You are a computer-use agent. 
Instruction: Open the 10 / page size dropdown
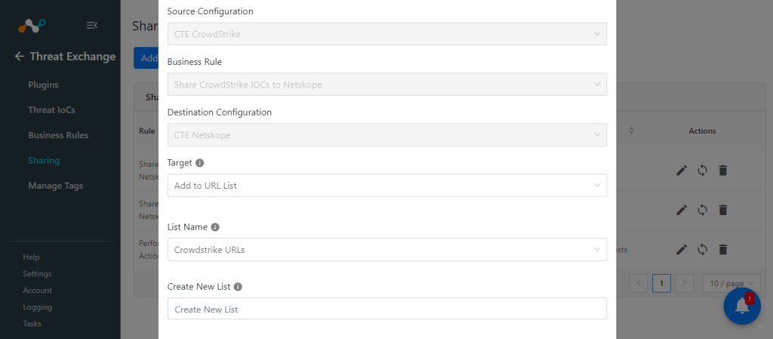(731, 283)
